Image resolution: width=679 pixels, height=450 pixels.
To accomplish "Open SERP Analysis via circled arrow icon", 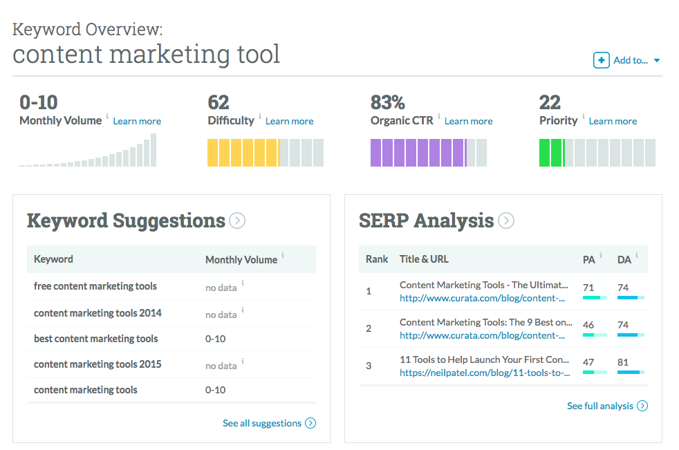I will pos(506,221).
